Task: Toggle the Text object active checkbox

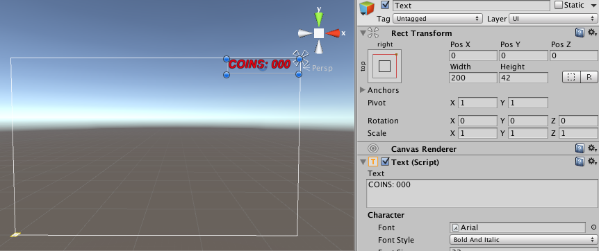Action: click(386, 6)
